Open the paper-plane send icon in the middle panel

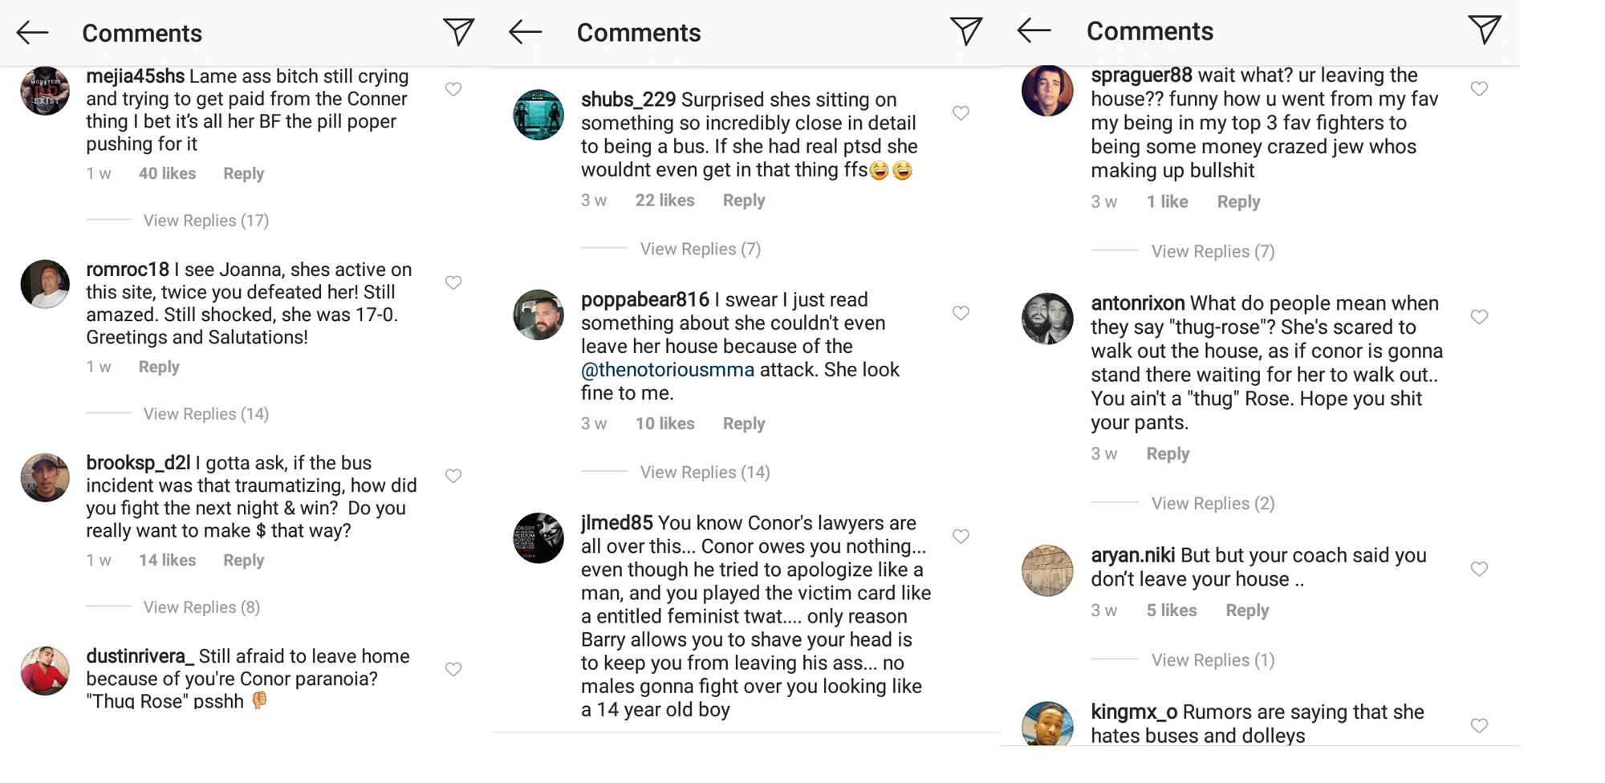[966, 31]
